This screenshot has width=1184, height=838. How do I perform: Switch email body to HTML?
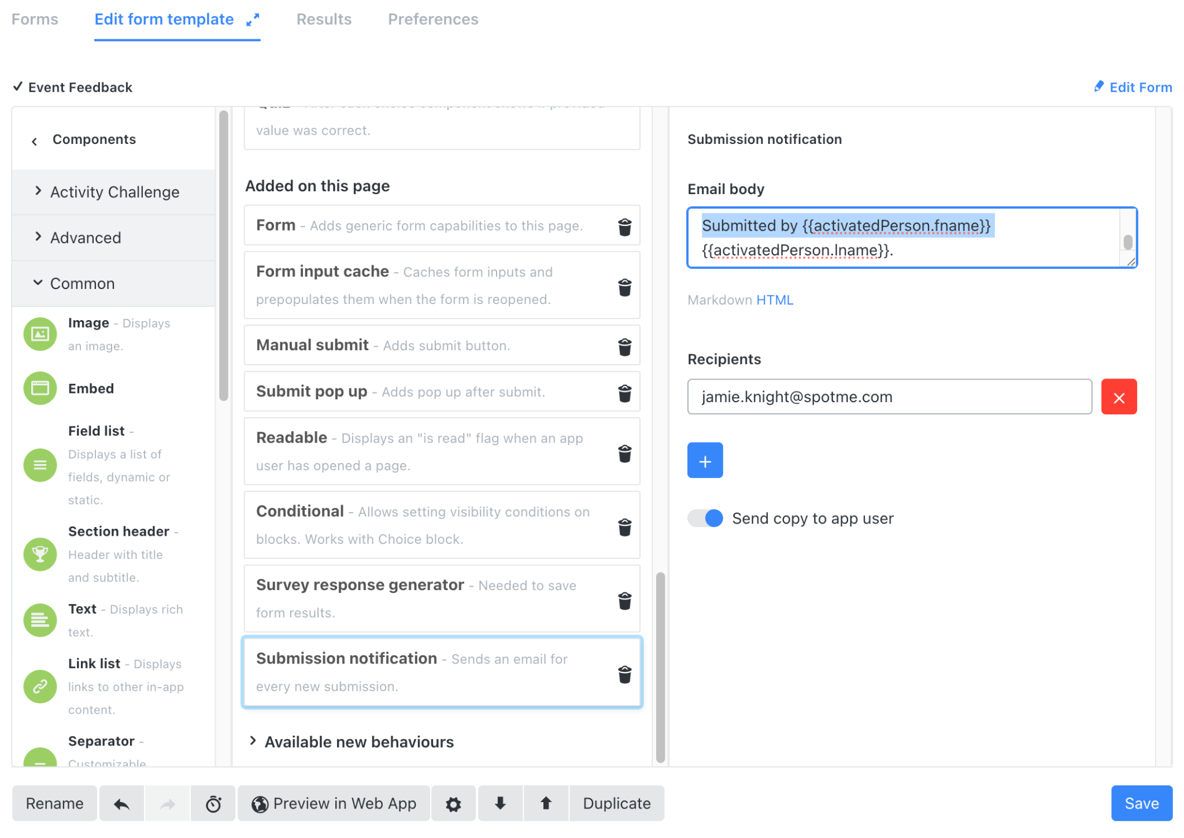775,300
